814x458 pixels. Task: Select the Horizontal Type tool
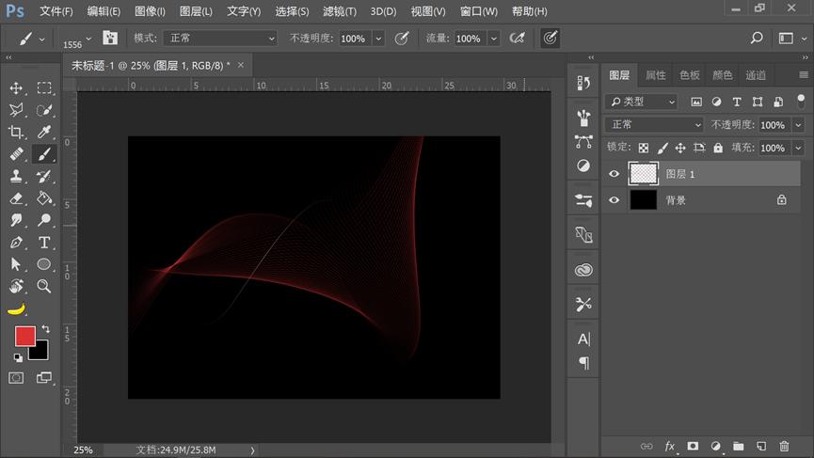(44, 243)
